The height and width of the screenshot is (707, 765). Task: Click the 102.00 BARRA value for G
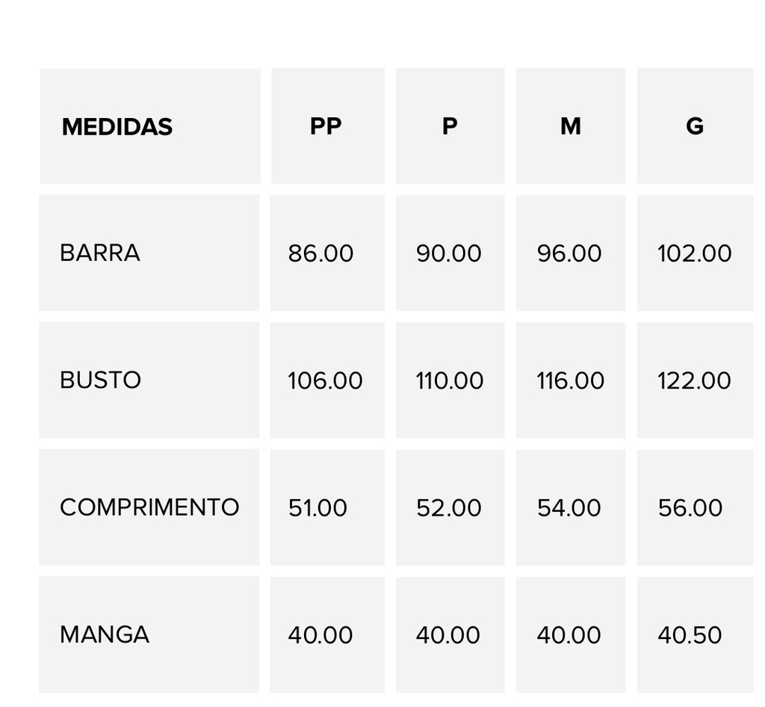696,253
